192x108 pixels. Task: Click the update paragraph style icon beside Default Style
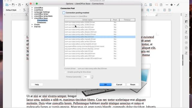pos(24,10)
